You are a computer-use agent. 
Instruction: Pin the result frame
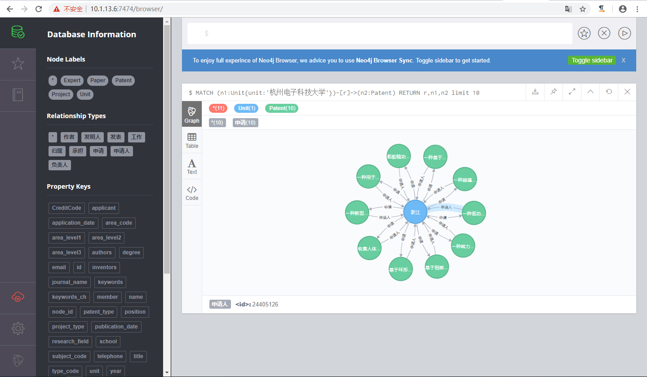coord(554,92)
